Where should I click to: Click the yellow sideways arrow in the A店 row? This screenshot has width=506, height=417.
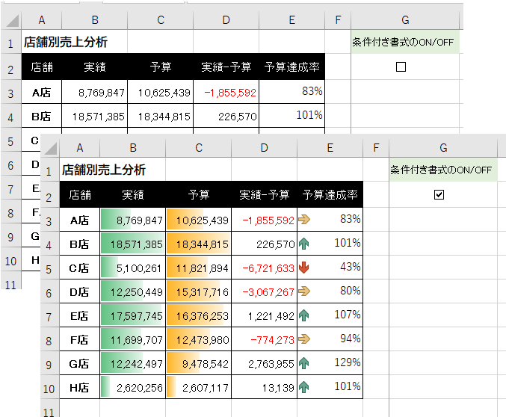pos(305,220)
